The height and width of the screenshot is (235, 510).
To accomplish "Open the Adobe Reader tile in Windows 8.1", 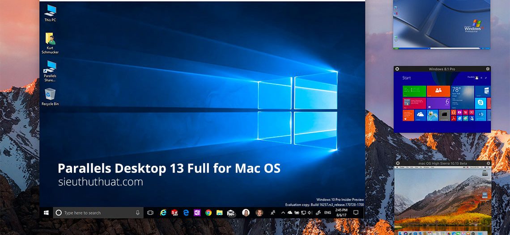I will tap(454, 118).
